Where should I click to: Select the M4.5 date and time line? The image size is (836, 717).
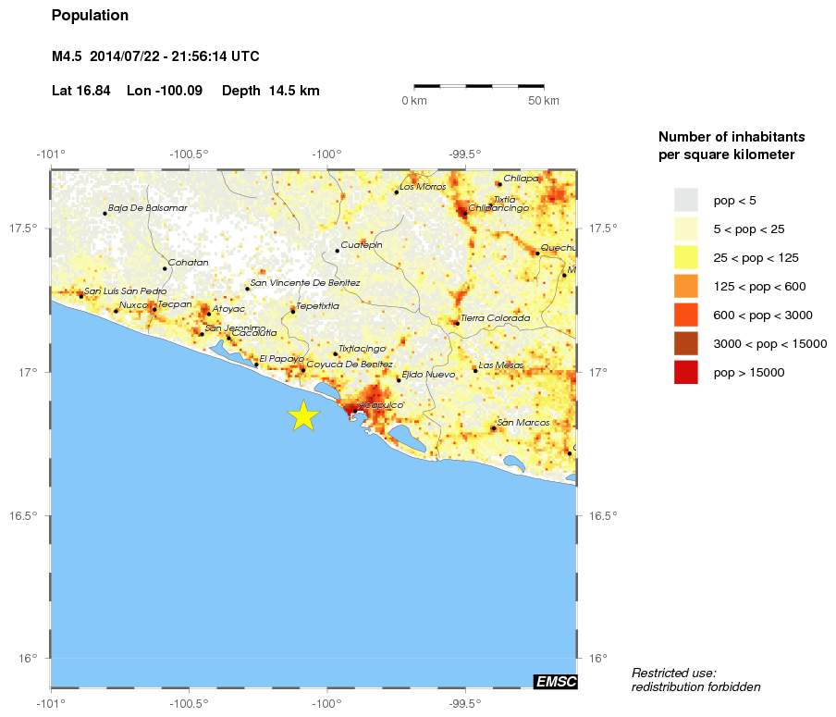155,57
